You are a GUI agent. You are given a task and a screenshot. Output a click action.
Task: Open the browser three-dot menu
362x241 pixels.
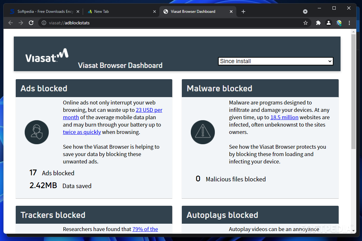pos(349,23)
